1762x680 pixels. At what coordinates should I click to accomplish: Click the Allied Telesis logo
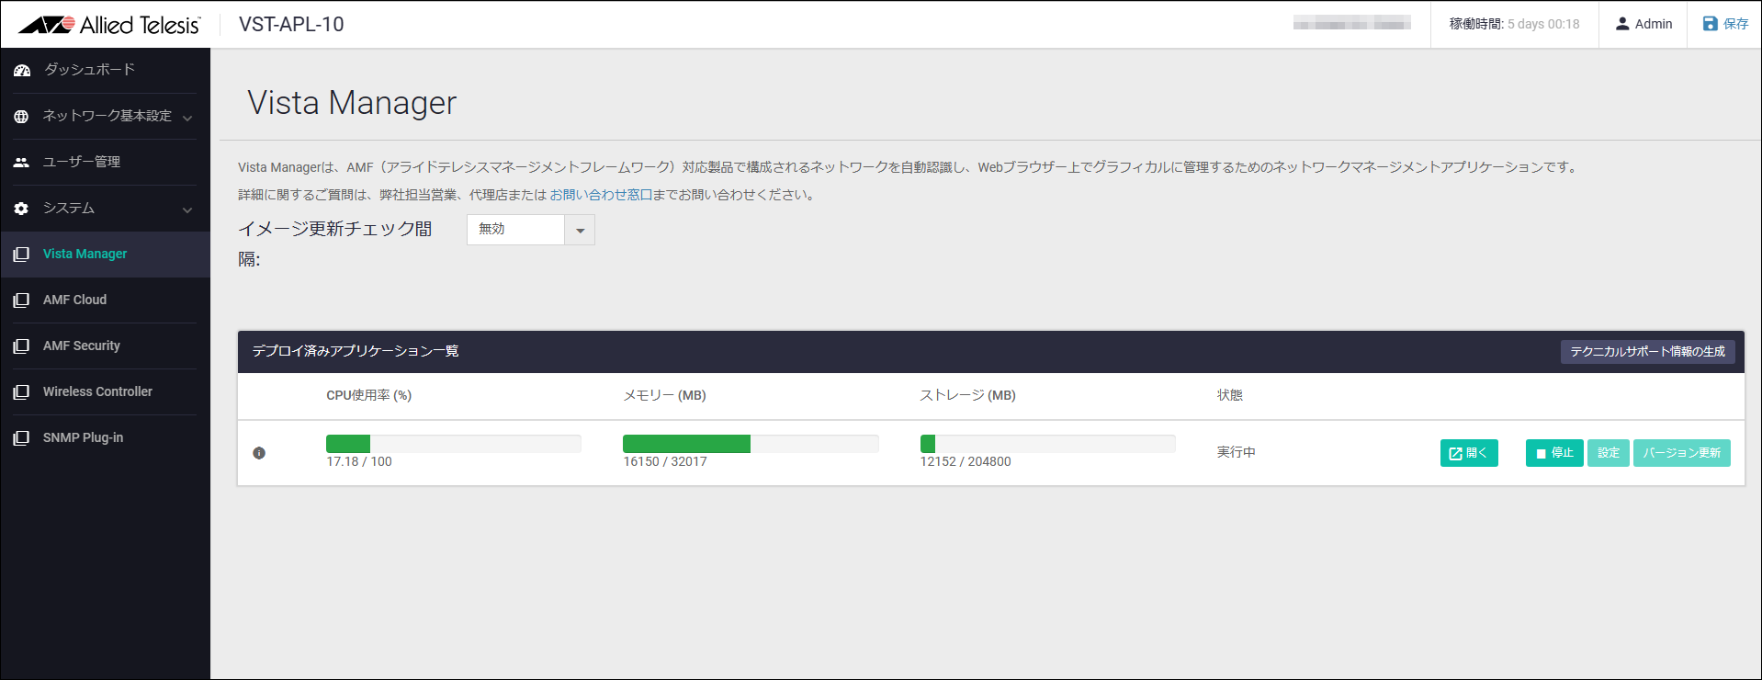(108, 25)
